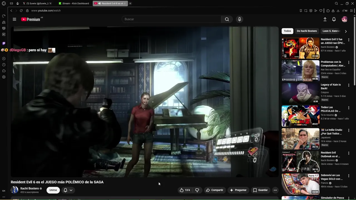This screenshot has width=356, height=200.
Task: Filter by De Itachi Bostero chip
Action: click(x=307, y=31)
